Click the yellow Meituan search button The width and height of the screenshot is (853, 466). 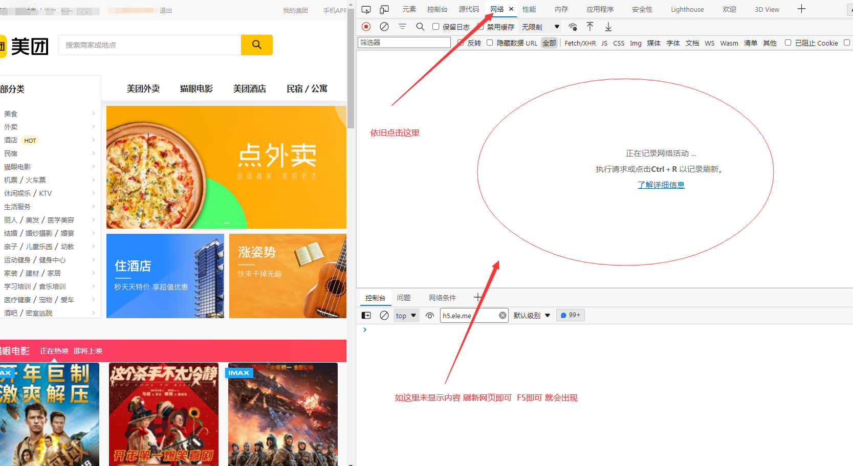coord(257,45)
